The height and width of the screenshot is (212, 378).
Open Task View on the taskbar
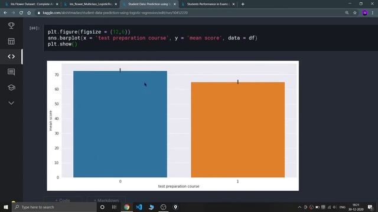(x=114, y=207)
